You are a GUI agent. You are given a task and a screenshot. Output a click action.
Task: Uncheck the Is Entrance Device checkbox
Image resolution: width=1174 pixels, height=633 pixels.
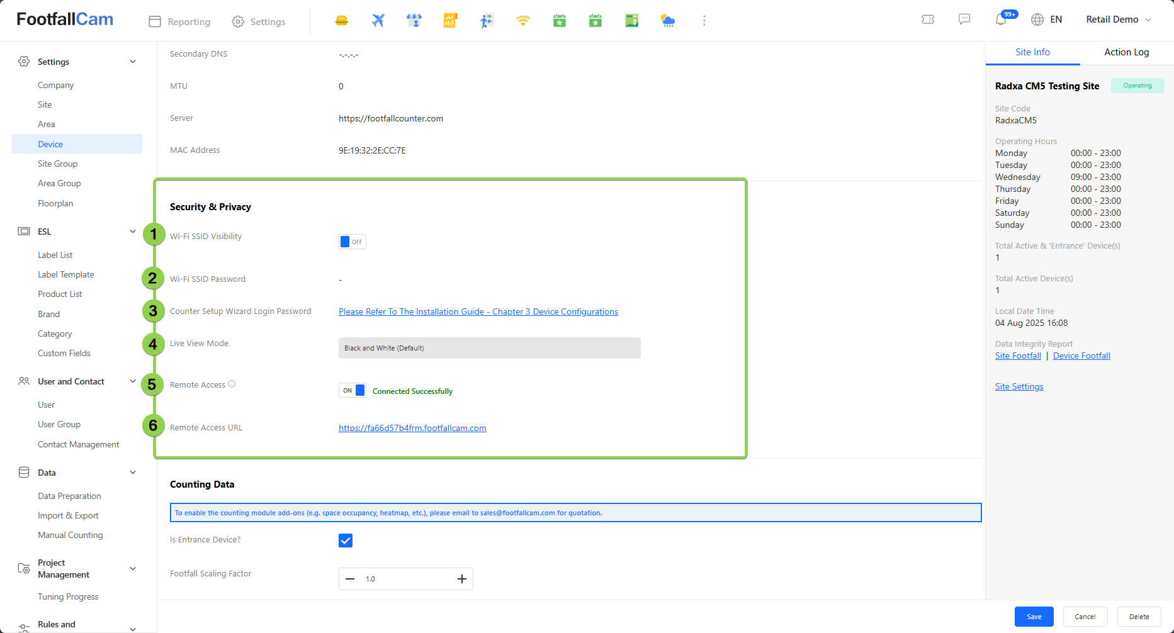tap(346, 541)
